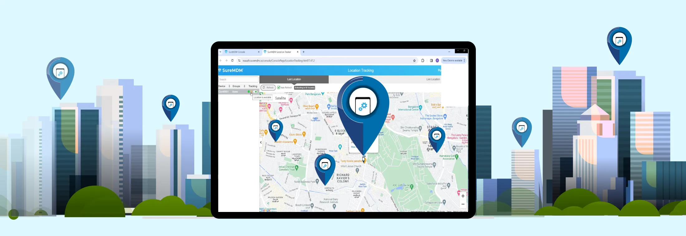Viewport: 686px width, 236px height.
Task: Click the Indian Christian Cemetery Trust marker
Action: [297, 168]
